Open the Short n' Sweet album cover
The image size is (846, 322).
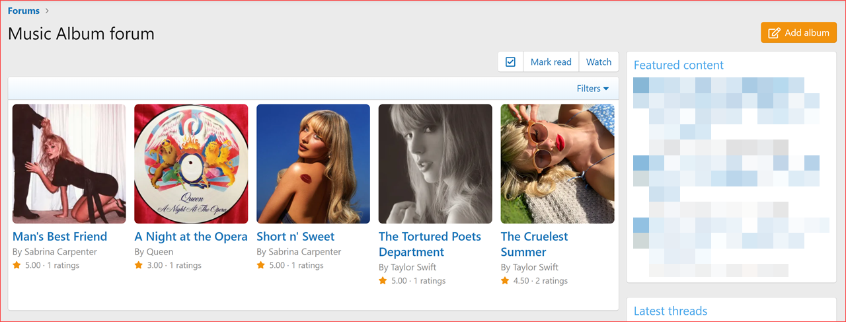pos(313,163)
